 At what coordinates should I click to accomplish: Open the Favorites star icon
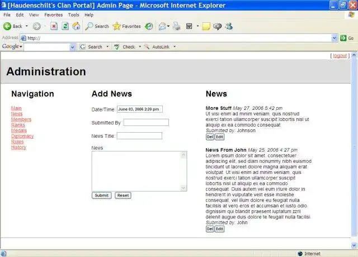[116, 26]
